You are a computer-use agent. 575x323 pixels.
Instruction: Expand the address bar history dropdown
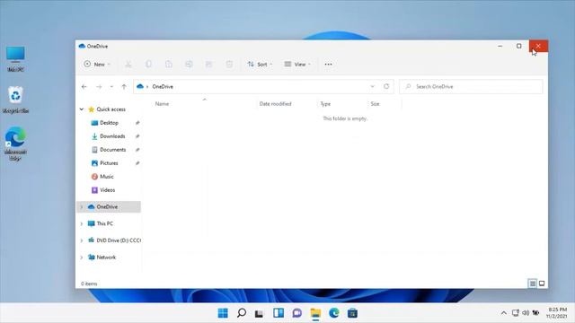pos(373,86)
